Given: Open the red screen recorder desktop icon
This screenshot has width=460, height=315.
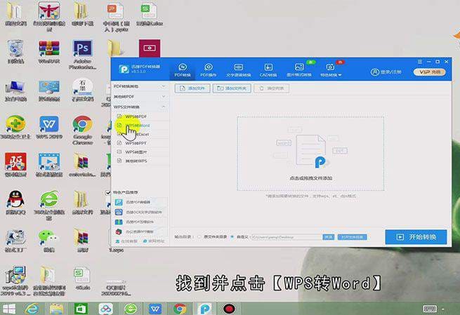Looking at the screenshot, I should point(150,48).
